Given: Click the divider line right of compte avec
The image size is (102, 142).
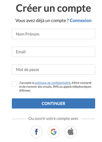Looking at the screenshot, I should 88,119.
